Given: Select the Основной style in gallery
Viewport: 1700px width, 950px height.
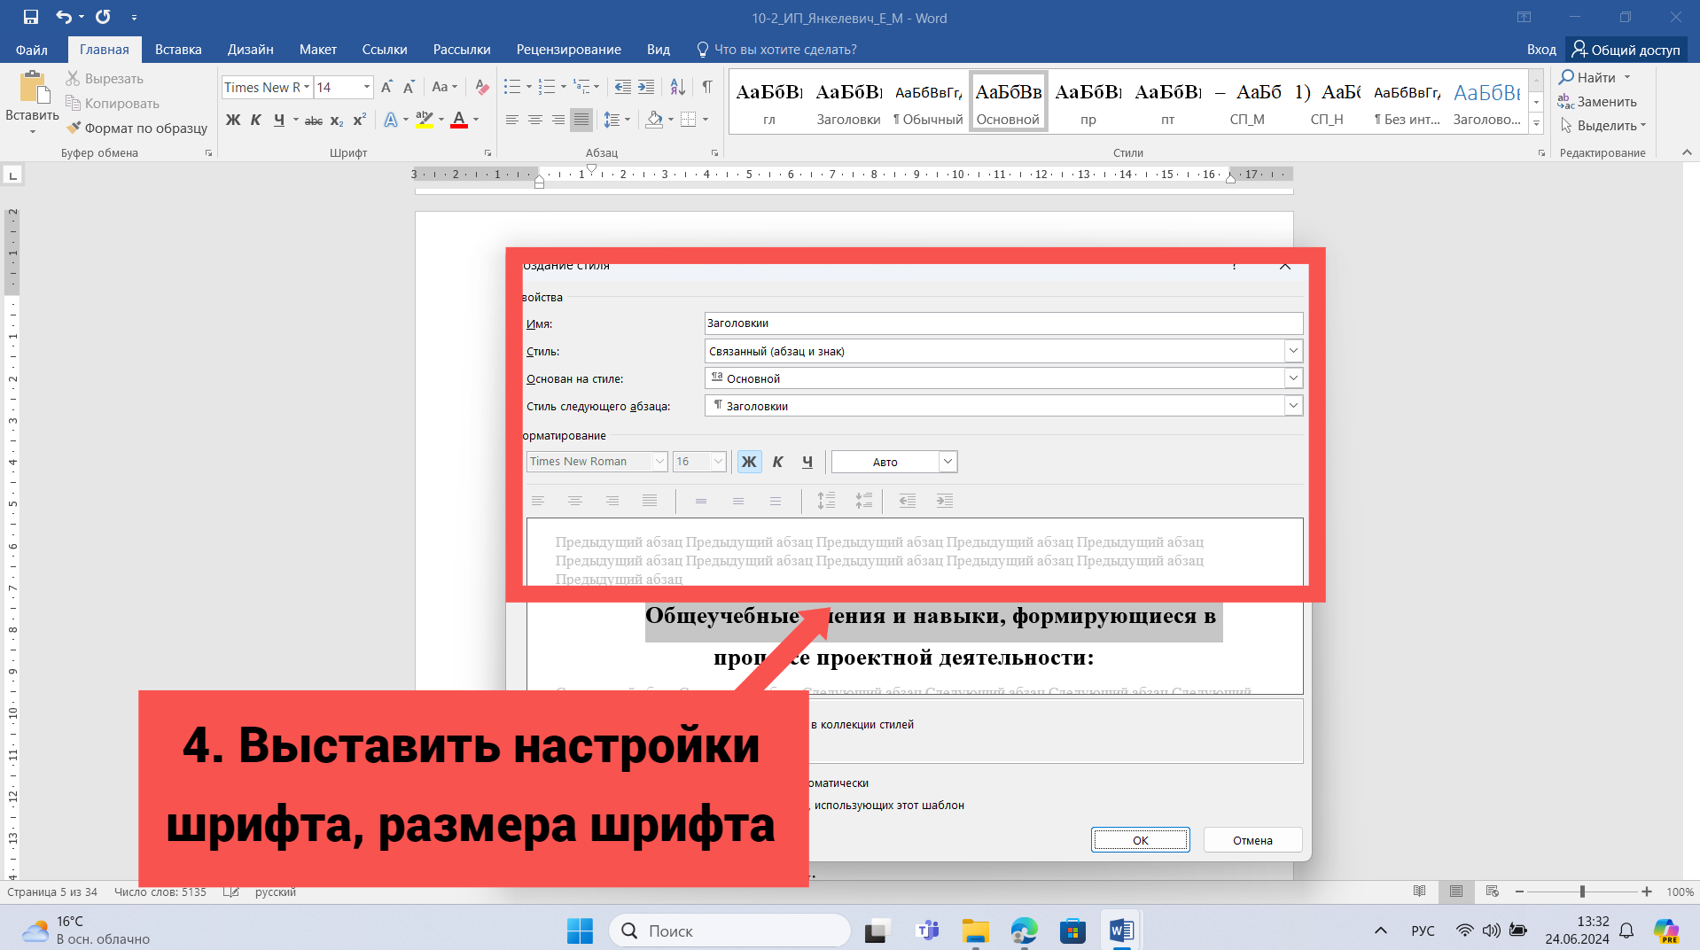Looking at the screenshot, I should click(1008, 102).
